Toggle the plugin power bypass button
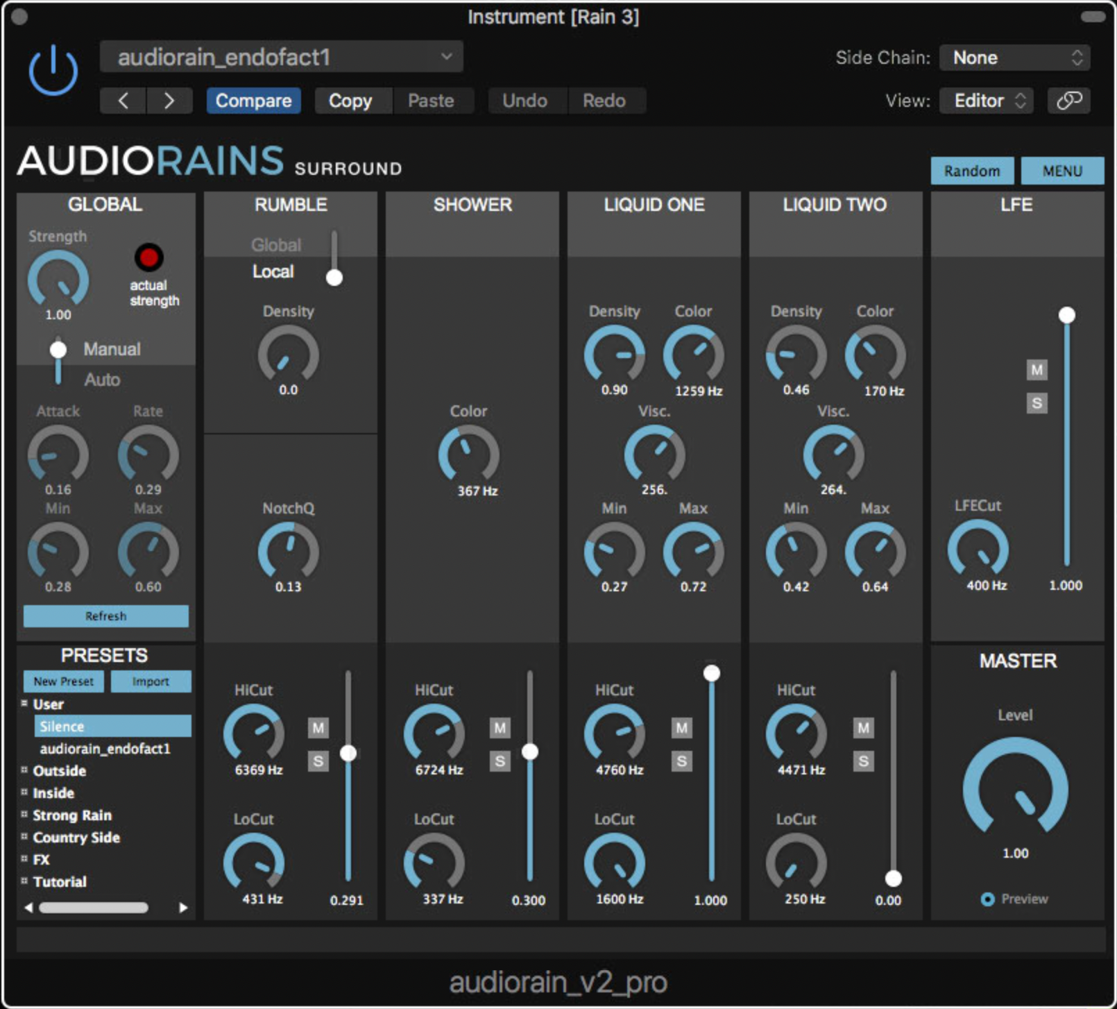Image resolution: width=1117 pixels, height=1009 pixels. 53,71
